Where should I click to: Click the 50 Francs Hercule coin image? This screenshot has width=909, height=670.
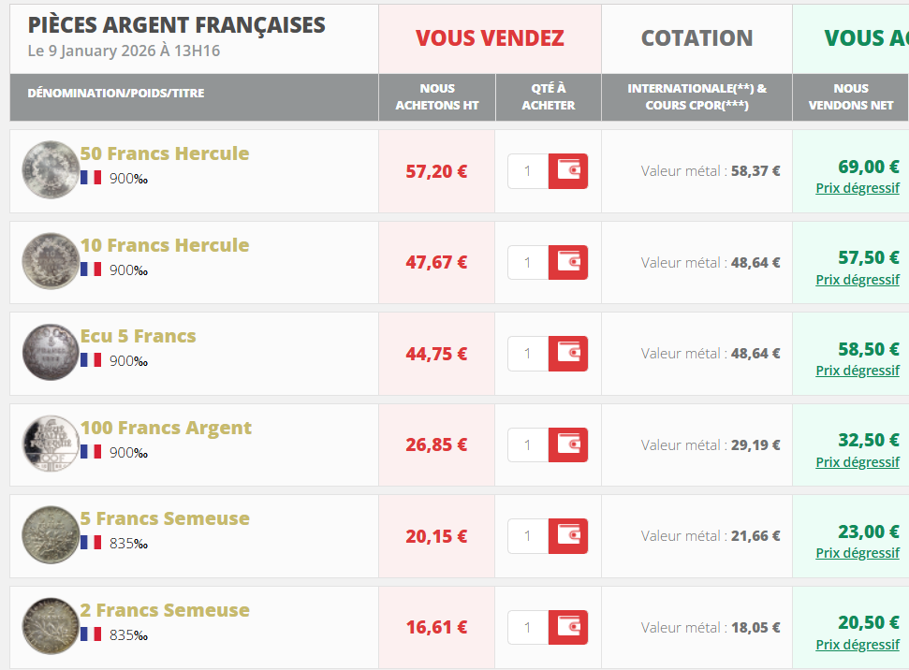tap(50, 169)
